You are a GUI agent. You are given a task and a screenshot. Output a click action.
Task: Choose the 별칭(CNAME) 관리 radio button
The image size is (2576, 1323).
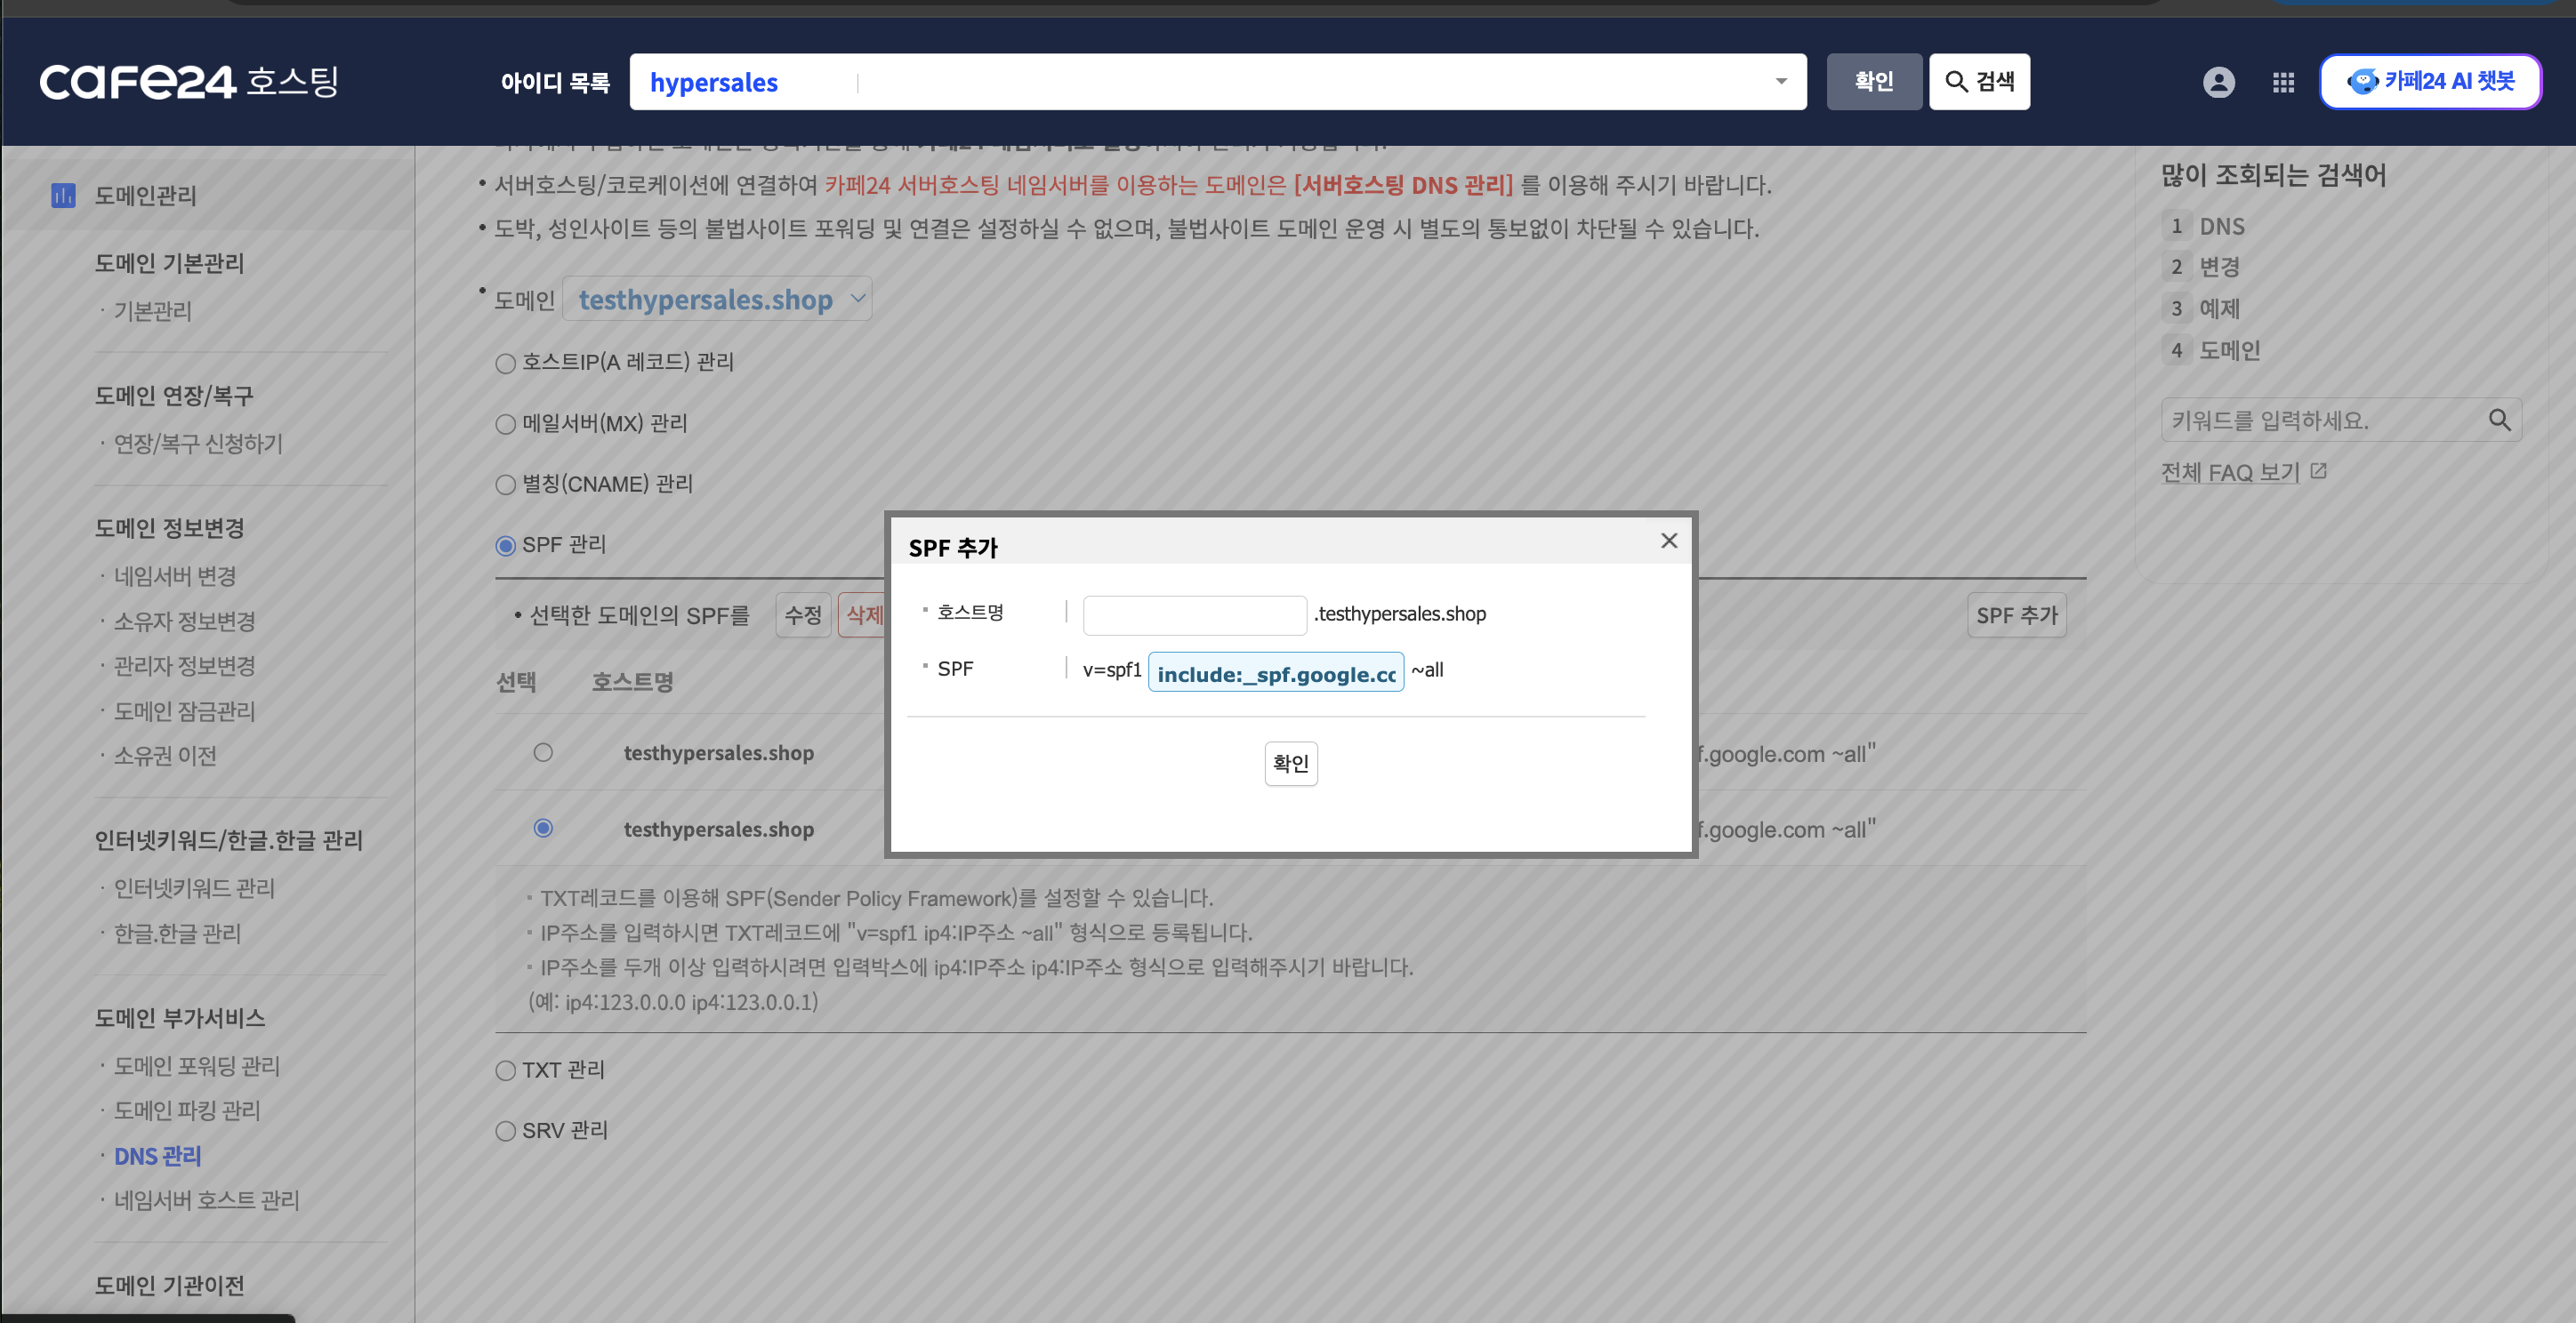tap(506, 485)
